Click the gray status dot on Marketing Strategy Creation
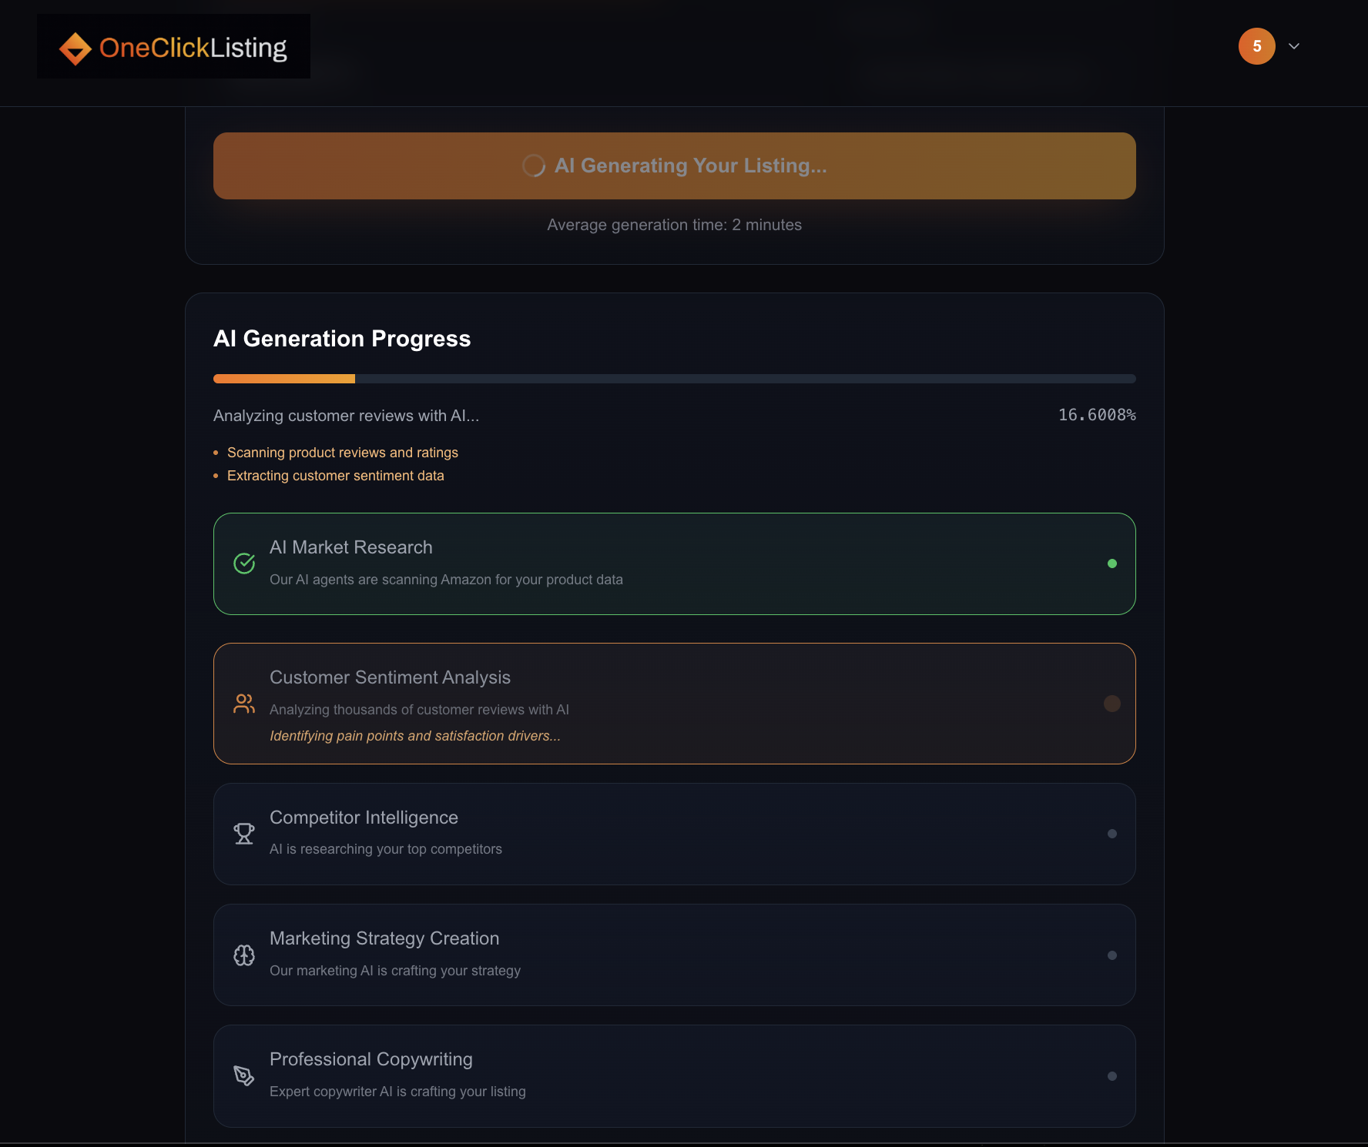1368x1147 pixels. (x=1111, y=955)
